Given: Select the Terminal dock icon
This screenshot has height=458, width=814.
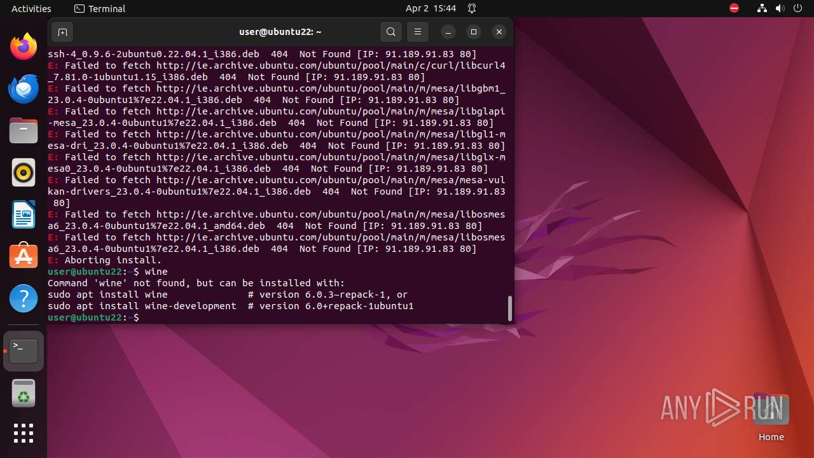Looking at the screenshot, I should coord(24,351).
